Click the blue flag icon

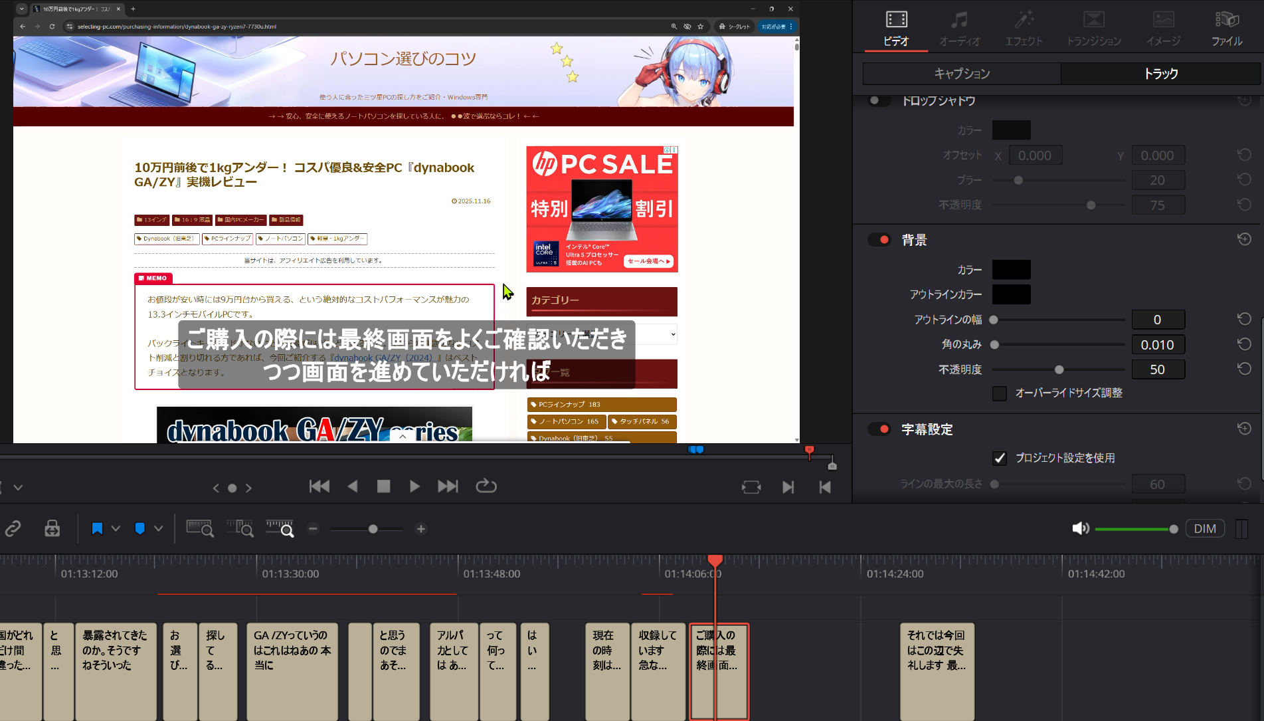tap(97, 529)
